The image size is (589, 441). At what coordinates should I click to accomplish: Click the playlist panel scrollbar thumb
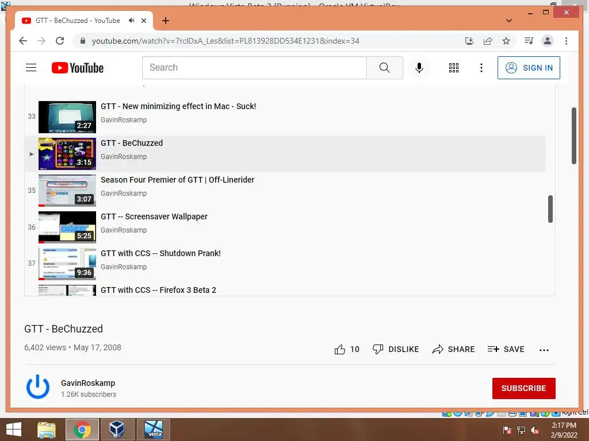(x=550, y=209)
